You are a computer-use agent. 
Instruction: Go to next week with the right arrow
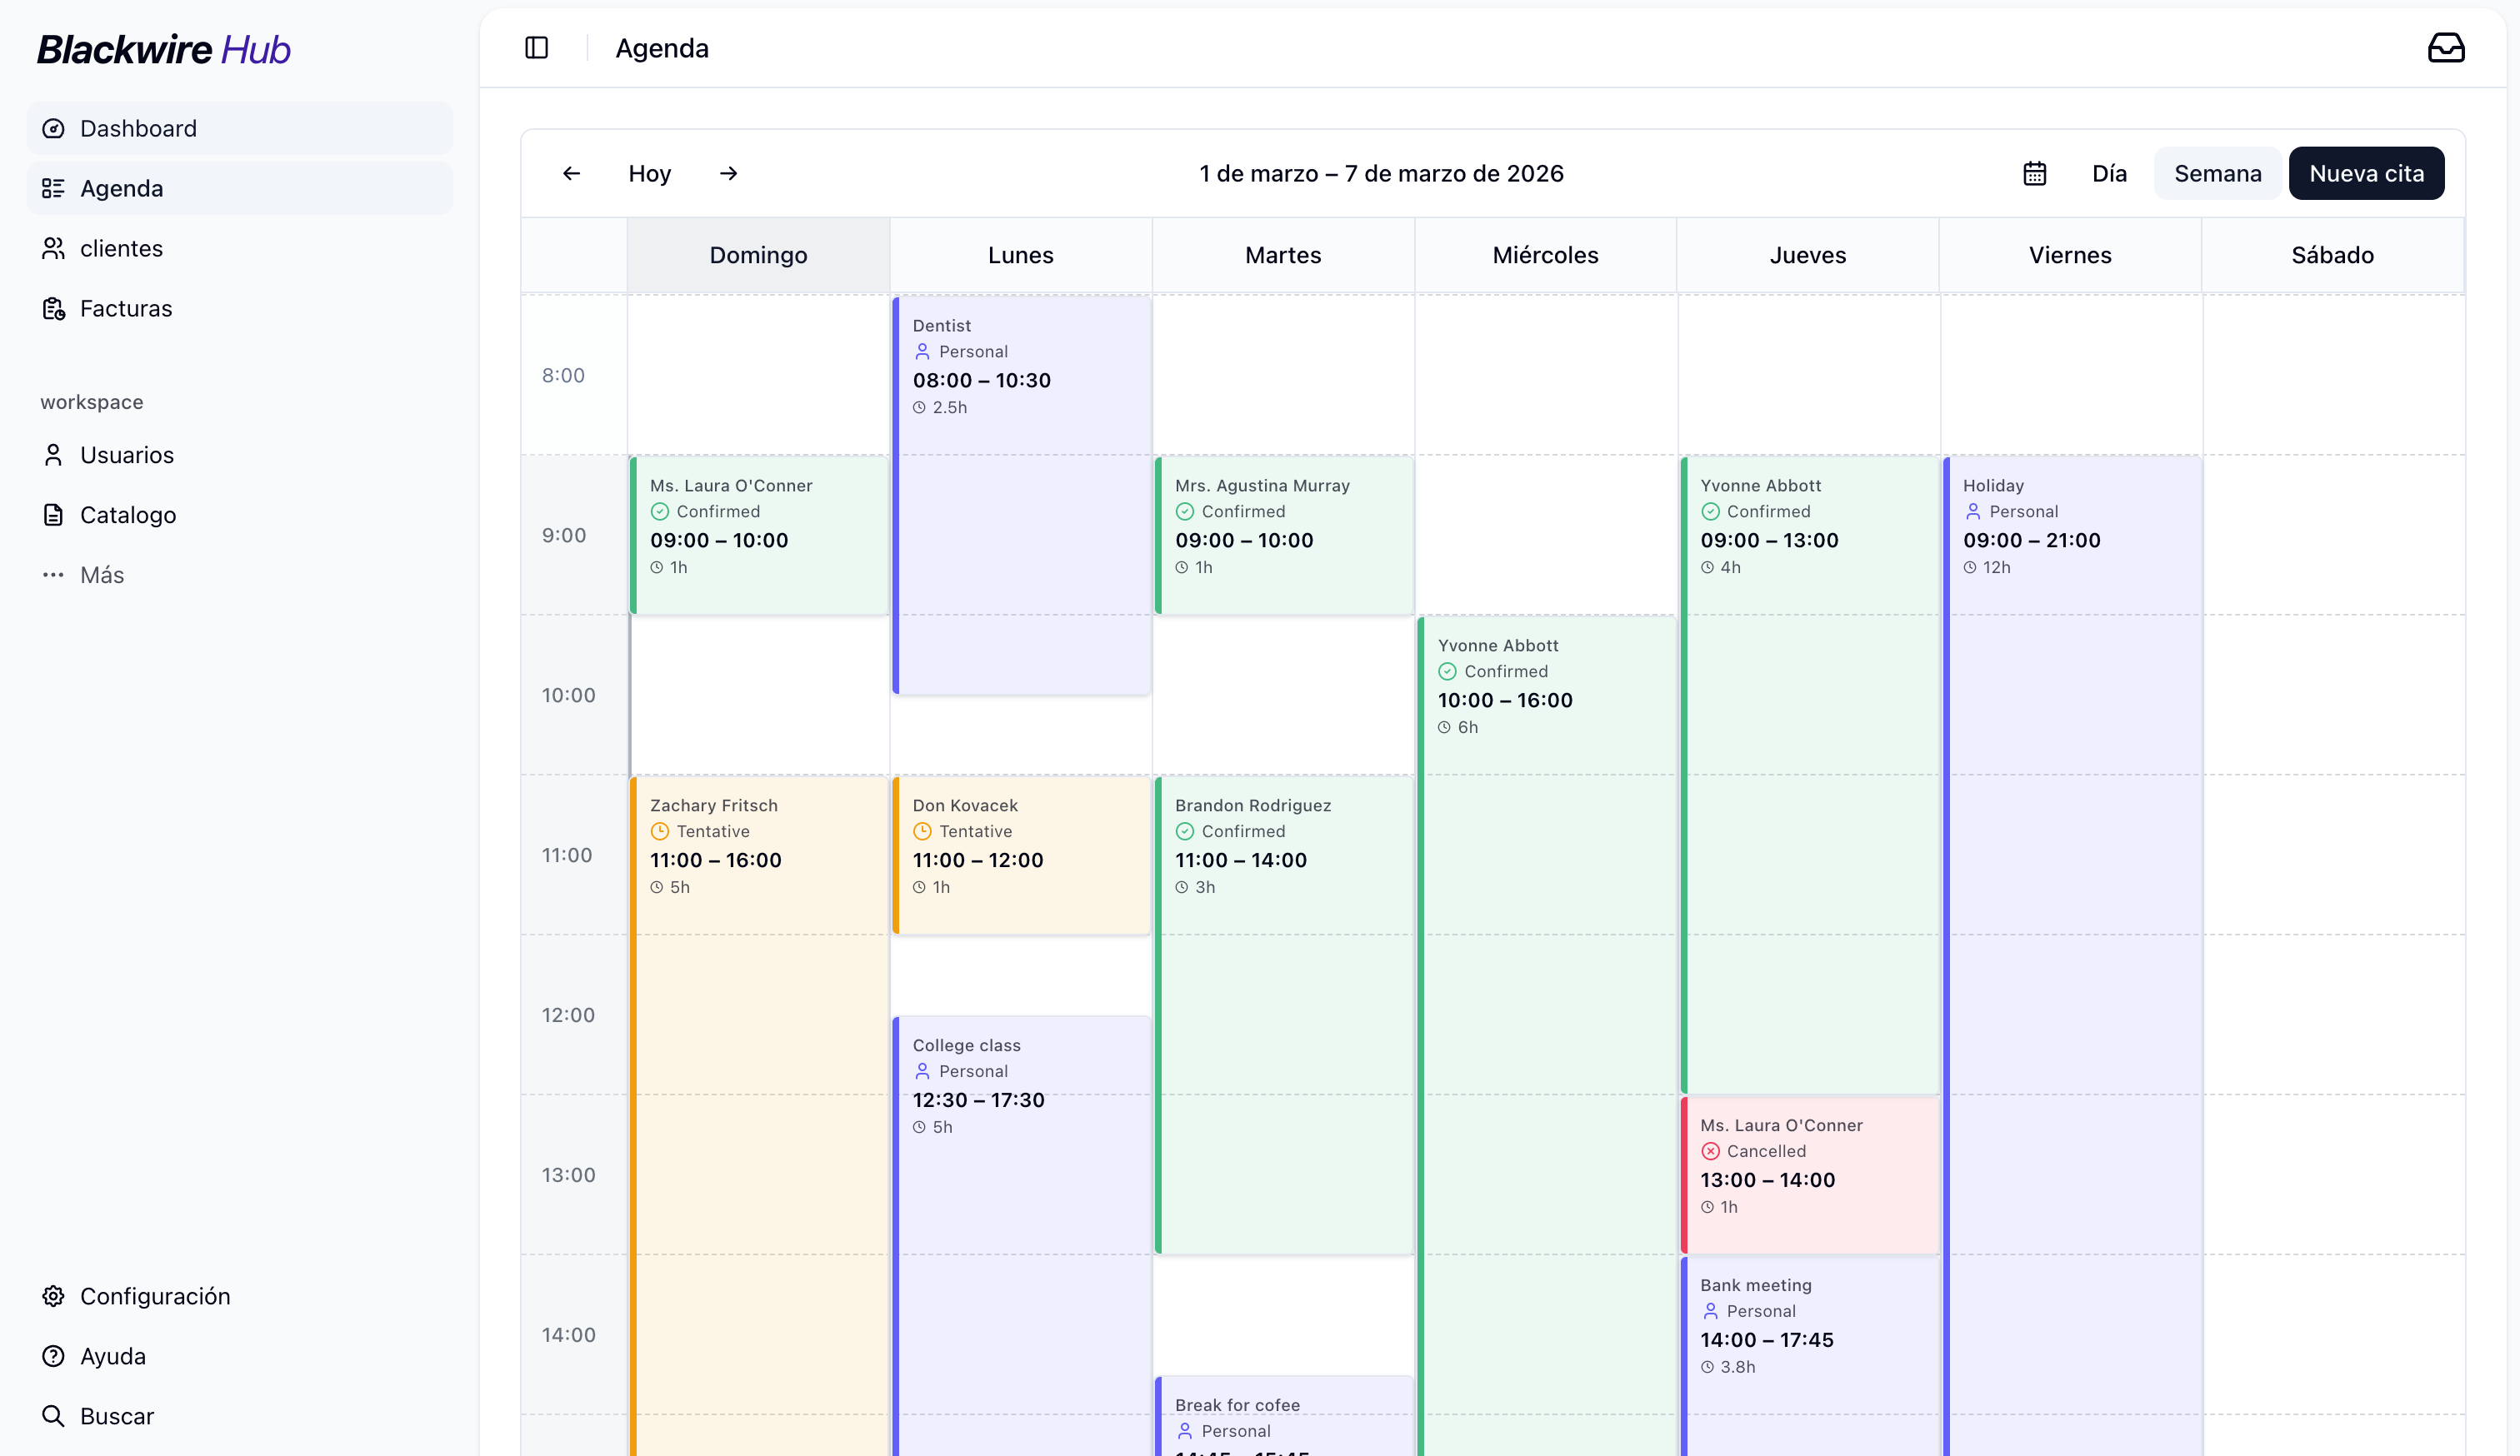click(x=729, y=173)
